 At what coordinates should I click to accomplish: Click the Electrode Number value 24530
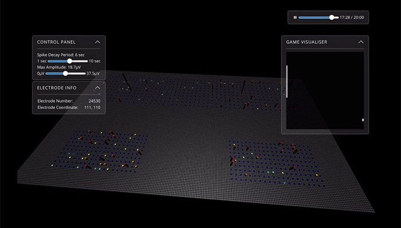pos(95,101)
